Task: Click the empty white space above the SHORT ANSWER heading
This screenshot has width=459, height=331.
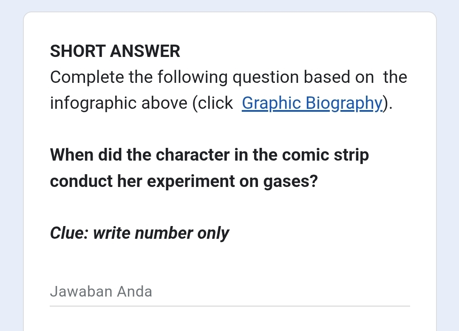Action: tap(230, 28)
